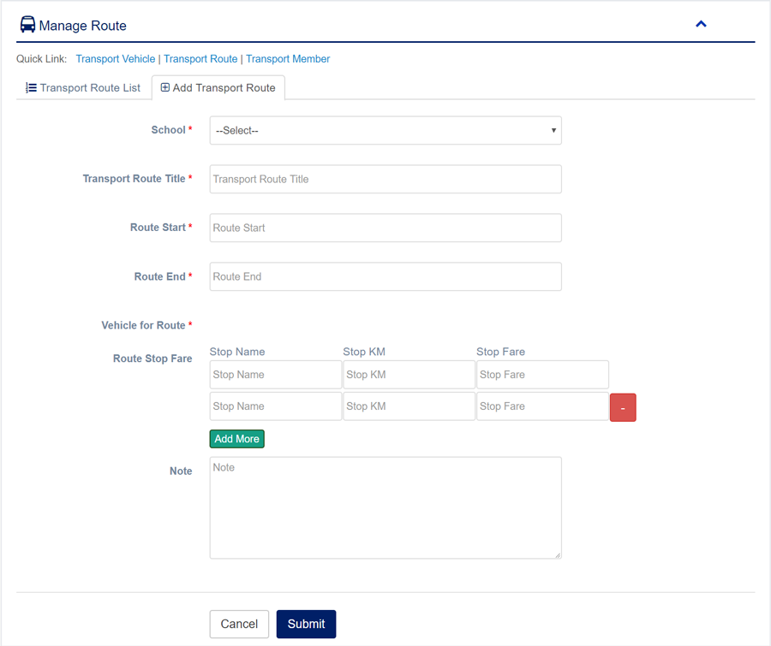The width and height of the screenshot is (771, 646).
Task: Switch to Transport Route List tab
Action: pyautogui.click(x=83, y=87)
